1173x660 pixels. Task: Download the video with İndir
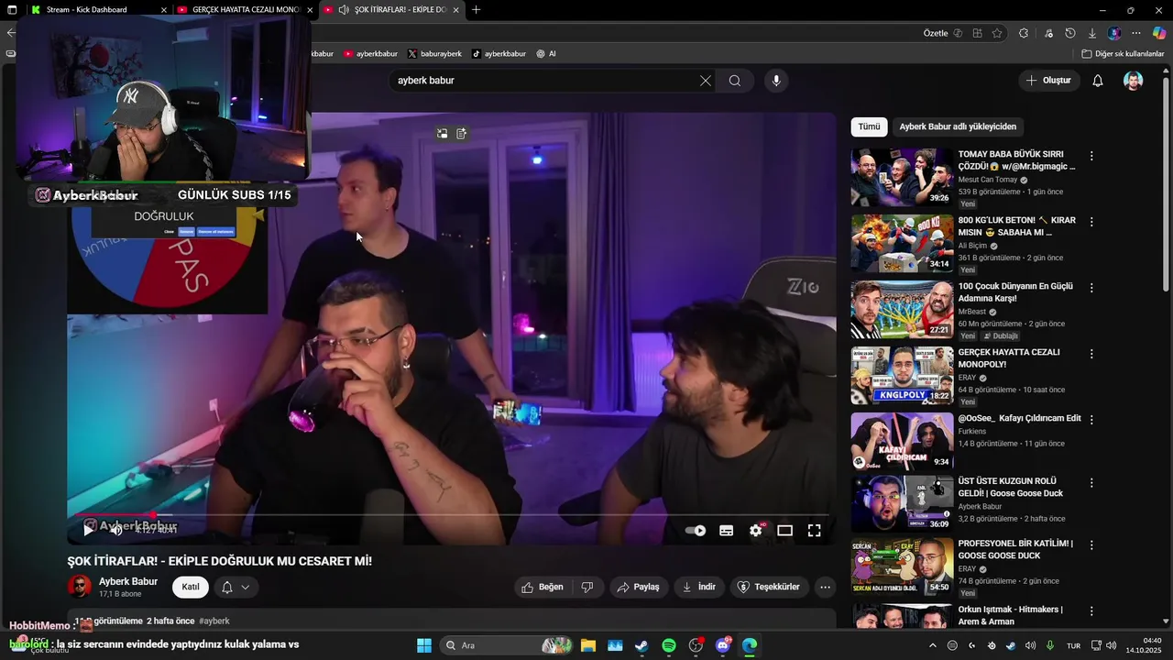[699, 587]
